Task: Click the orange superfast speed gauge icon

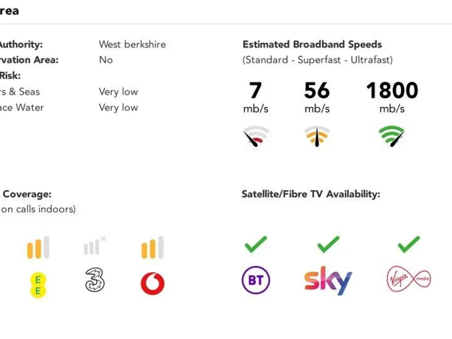Action: pos(317,137)
